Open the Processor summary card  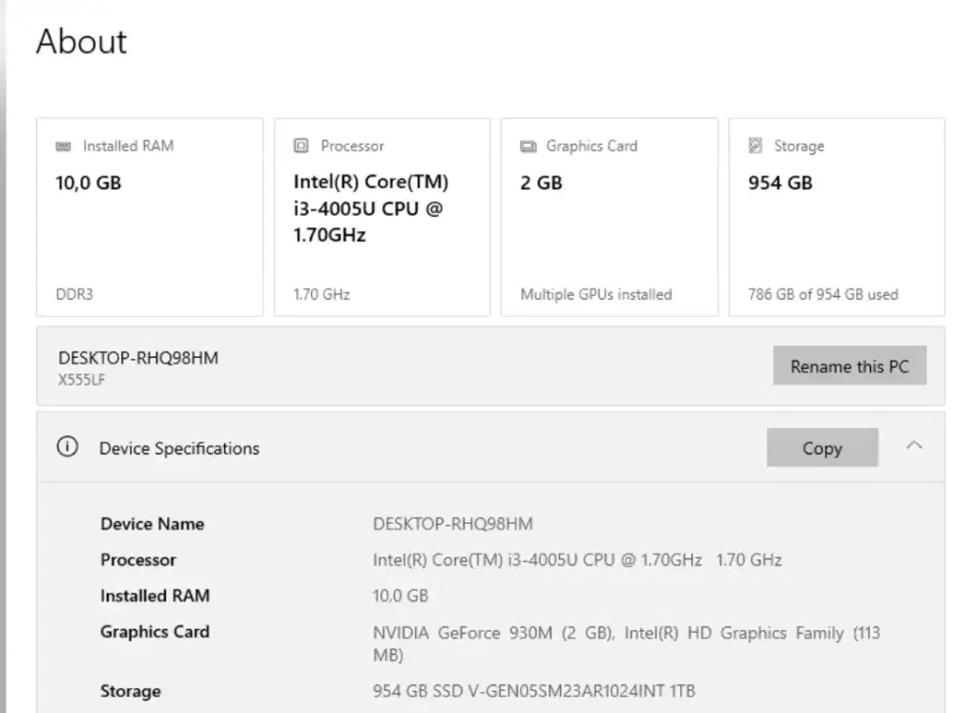coord(382,217)
